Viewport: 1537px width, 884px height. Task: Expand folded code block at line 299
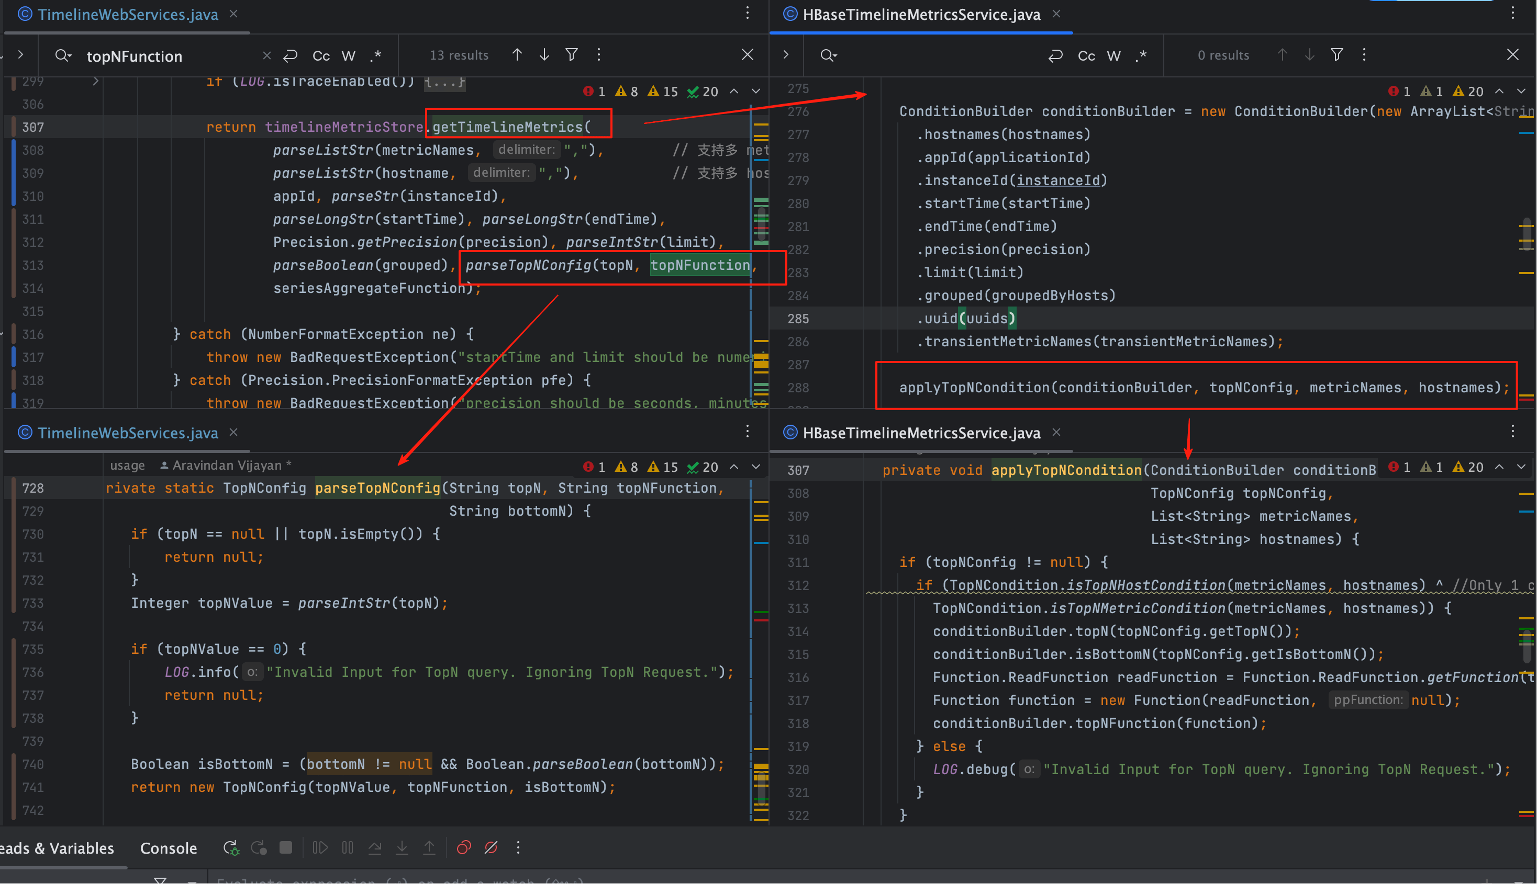click(x=95, y=81)
